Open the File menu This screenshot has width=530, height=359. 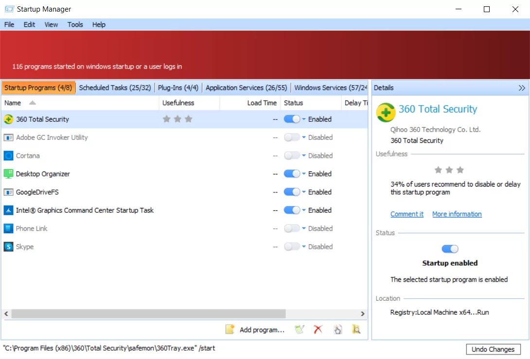click(x=9, y=25)
